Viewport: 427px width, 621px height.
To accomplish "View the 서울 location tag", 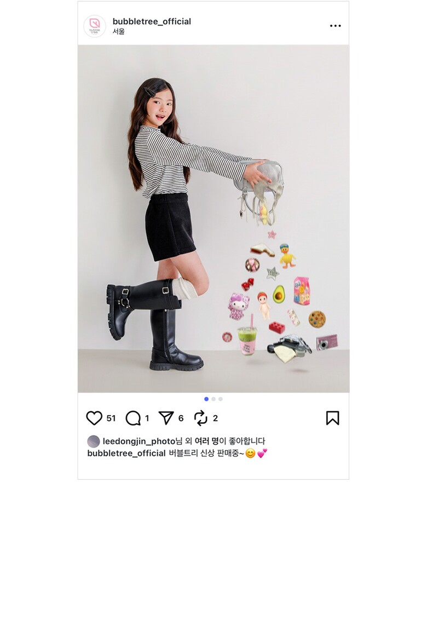I will pyautogui.click(x=119, y=32).
